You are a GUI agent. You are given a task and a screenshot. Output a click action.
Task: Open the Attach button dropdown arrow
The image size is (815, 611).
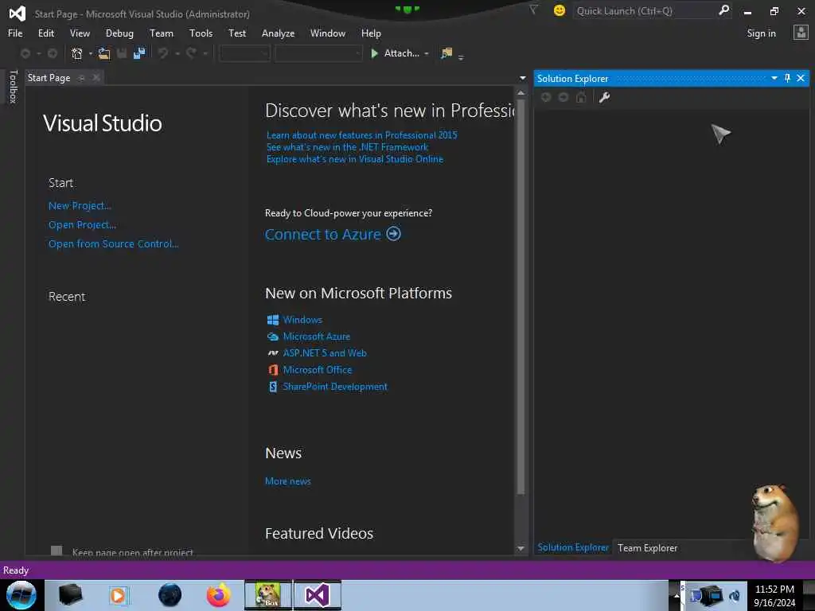coord(427,53)
